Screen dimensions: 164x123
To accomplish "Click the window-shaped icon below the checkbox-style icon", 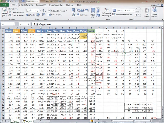I will pos(49,15).
